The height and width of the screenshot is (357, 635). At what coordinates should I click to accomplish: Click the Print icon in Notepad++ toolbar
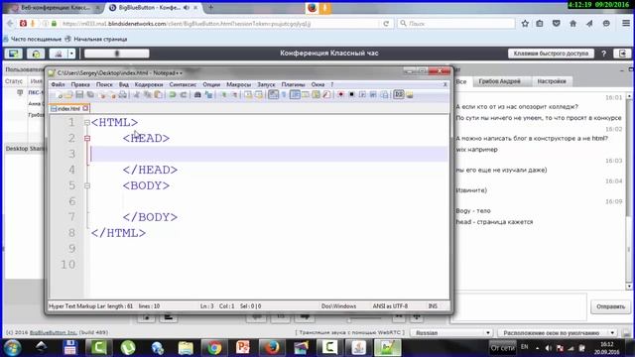(123, 95)
